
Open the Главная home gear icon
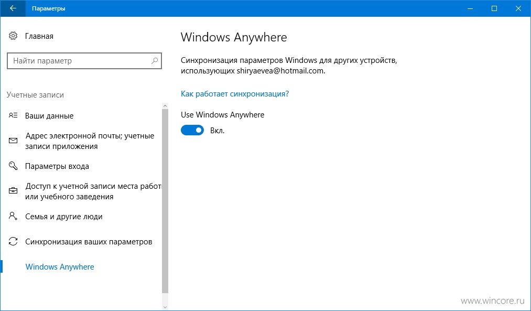[13, 36]
